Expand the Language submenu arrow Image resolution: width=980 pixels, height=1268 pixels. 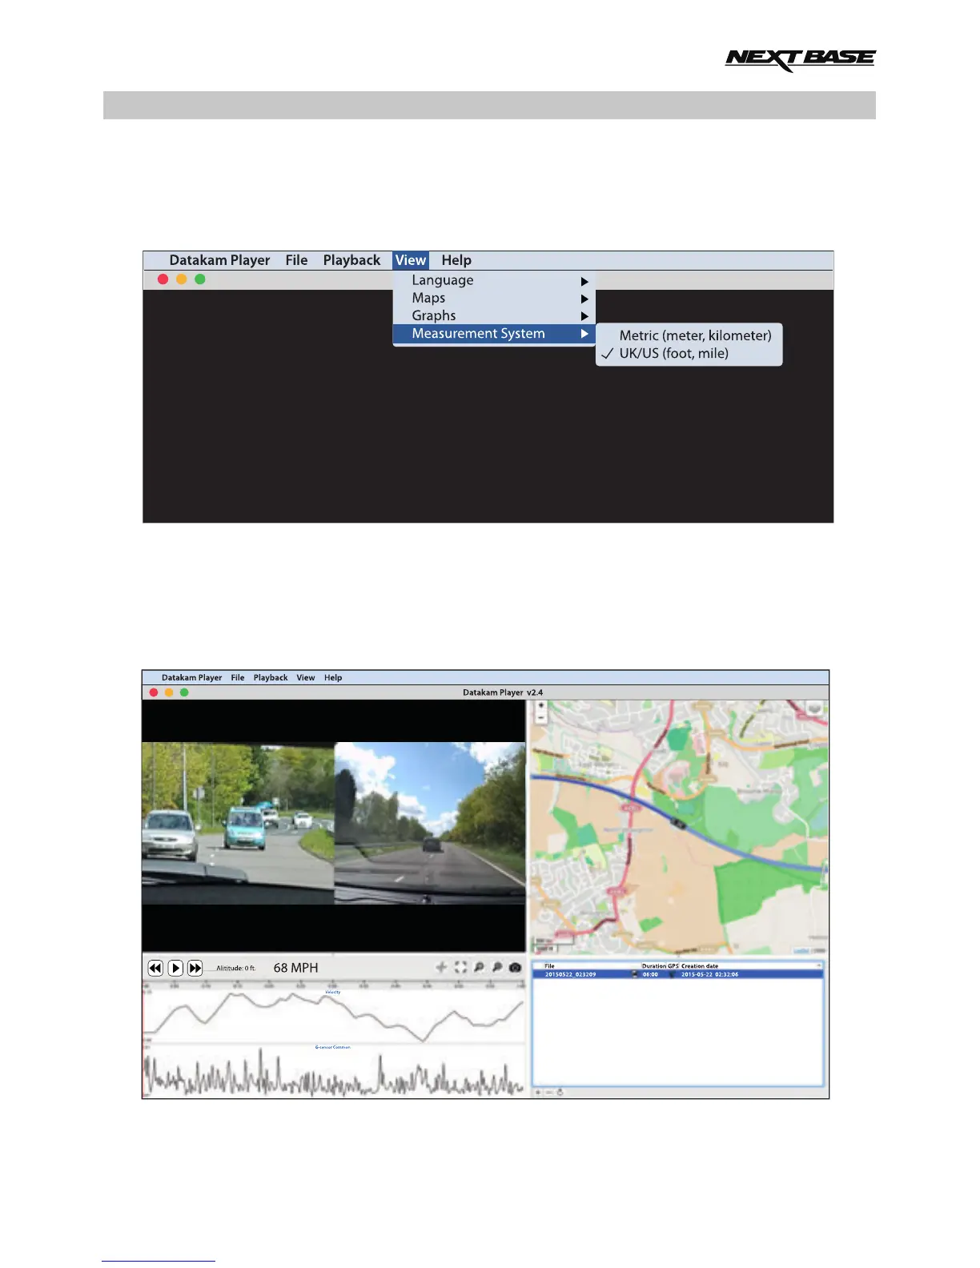coord(584,281)
